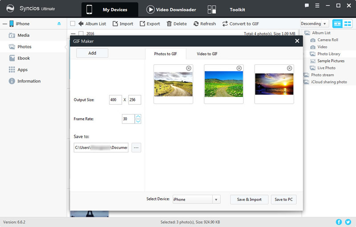The height and width of the screenshot is (227, 356).
Task: Eject the iPhone device
Action: tap(59, 24)
